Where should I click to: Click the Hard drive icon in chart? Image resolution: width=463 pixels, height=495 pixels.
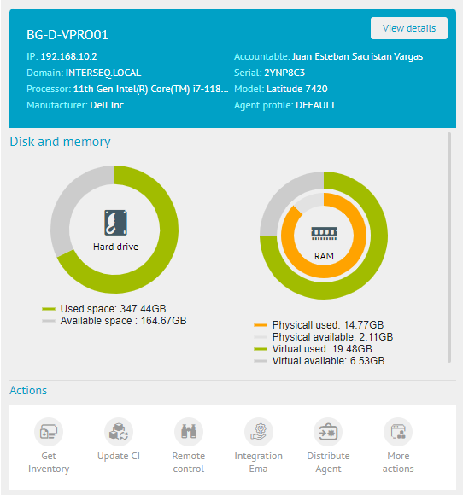115,223
